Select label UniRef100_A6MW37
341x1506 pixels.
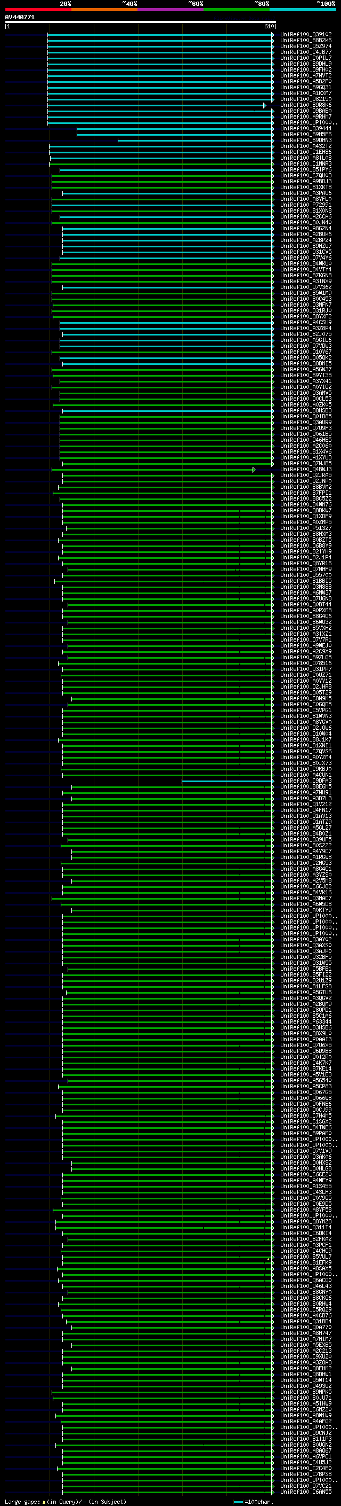pyautogui.click(x=305, y=593)
